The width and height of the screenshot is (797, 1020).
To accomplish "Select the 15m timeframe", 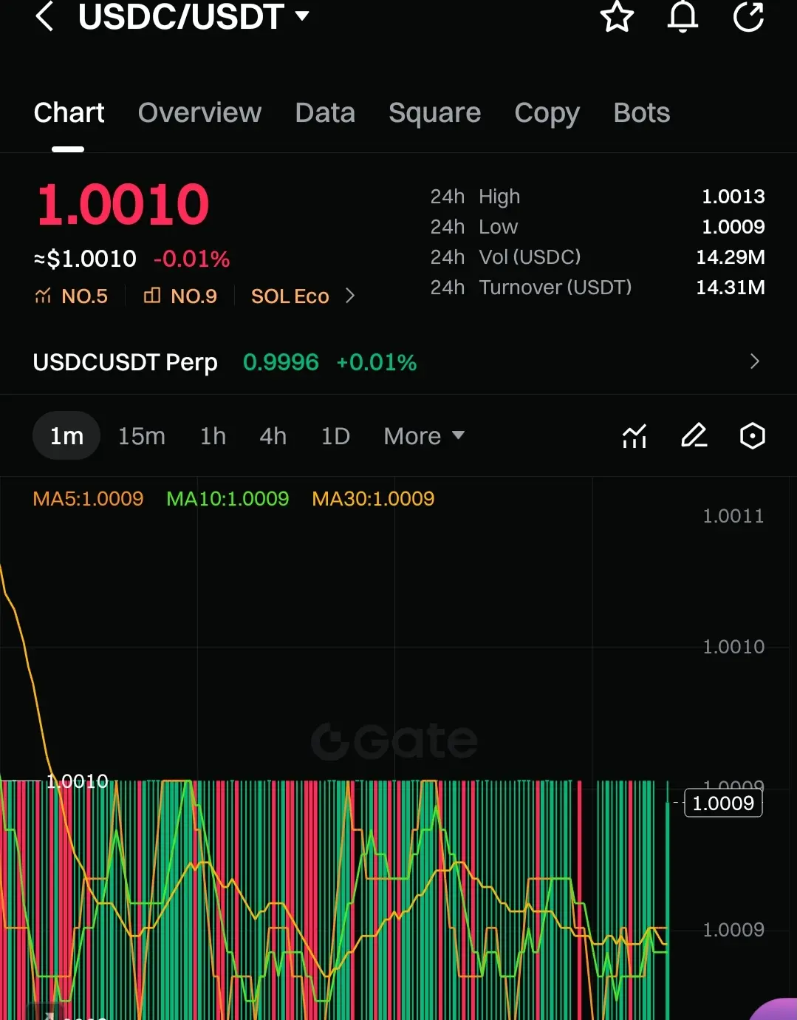I will pyautogui.click(x=142, y=436).
